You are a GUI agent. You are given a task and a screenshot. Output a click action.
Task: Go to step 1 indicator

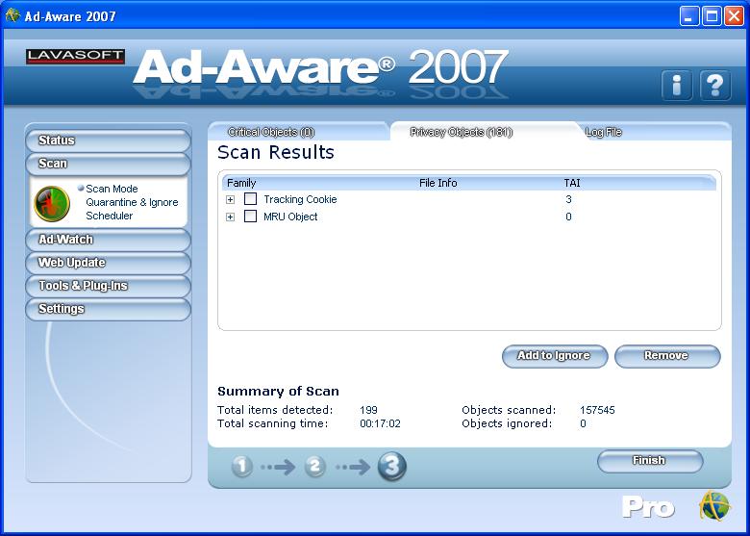click(x=242, y=466)
